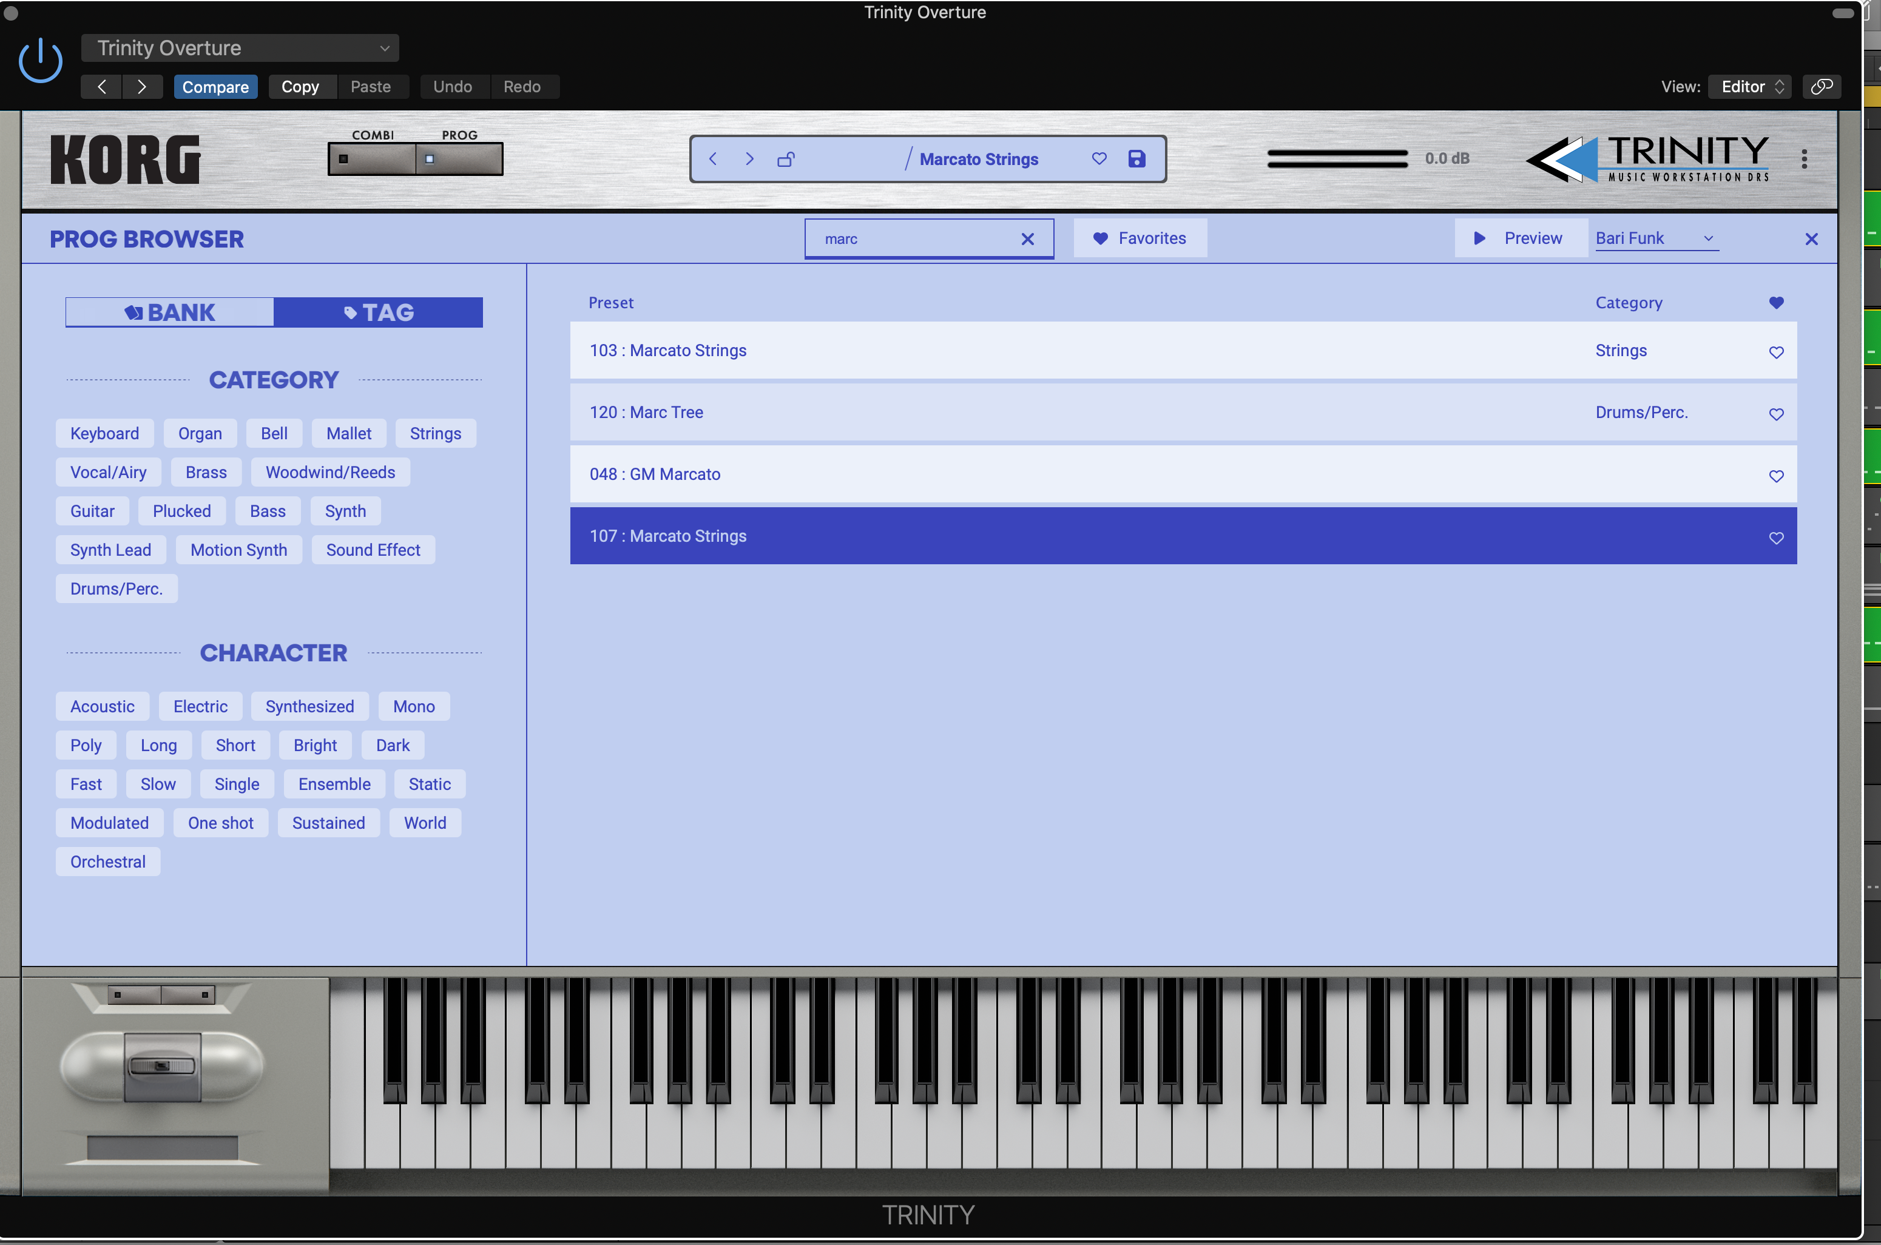Viewport: 1881px width, 1245px height.
Task: Clear the search field with X icon
Action: (1027, 239)
